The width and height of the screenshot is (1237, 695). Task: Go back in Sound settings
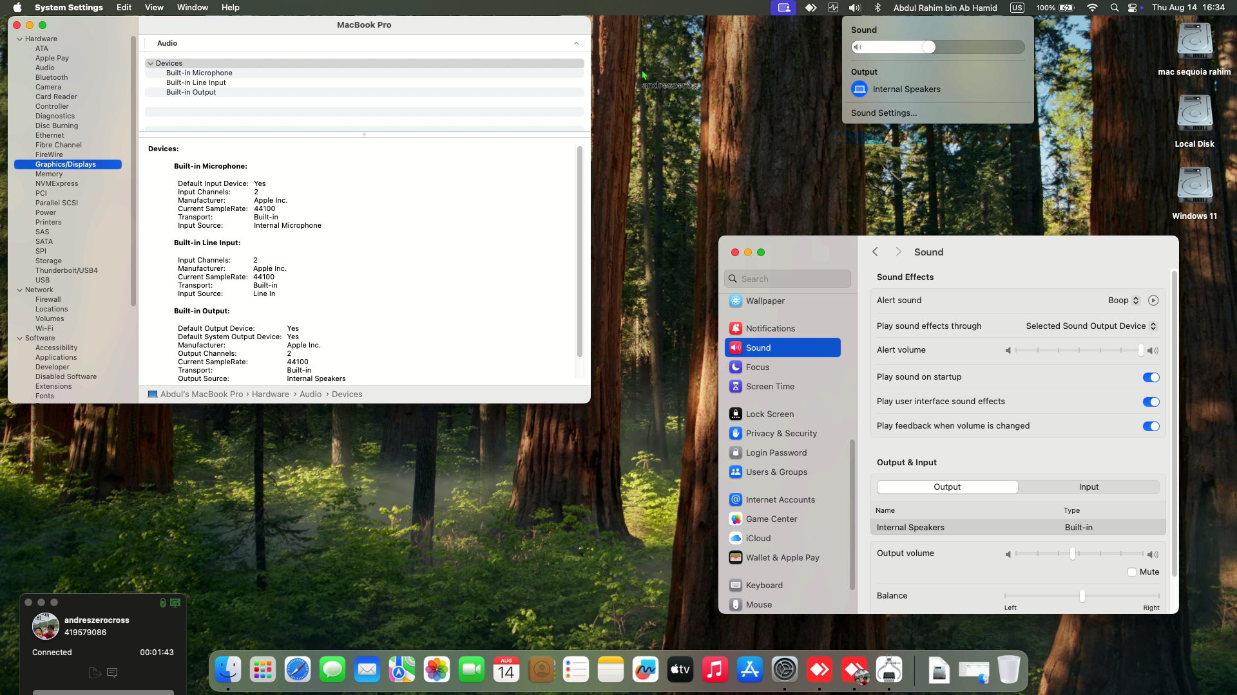pyautogui.click(x=875, y=252)
